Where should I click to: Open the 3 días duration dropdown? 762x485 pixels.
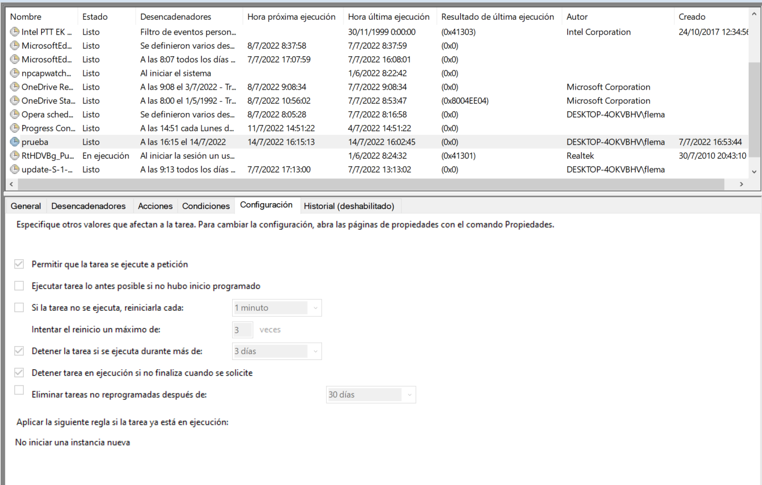315,351
